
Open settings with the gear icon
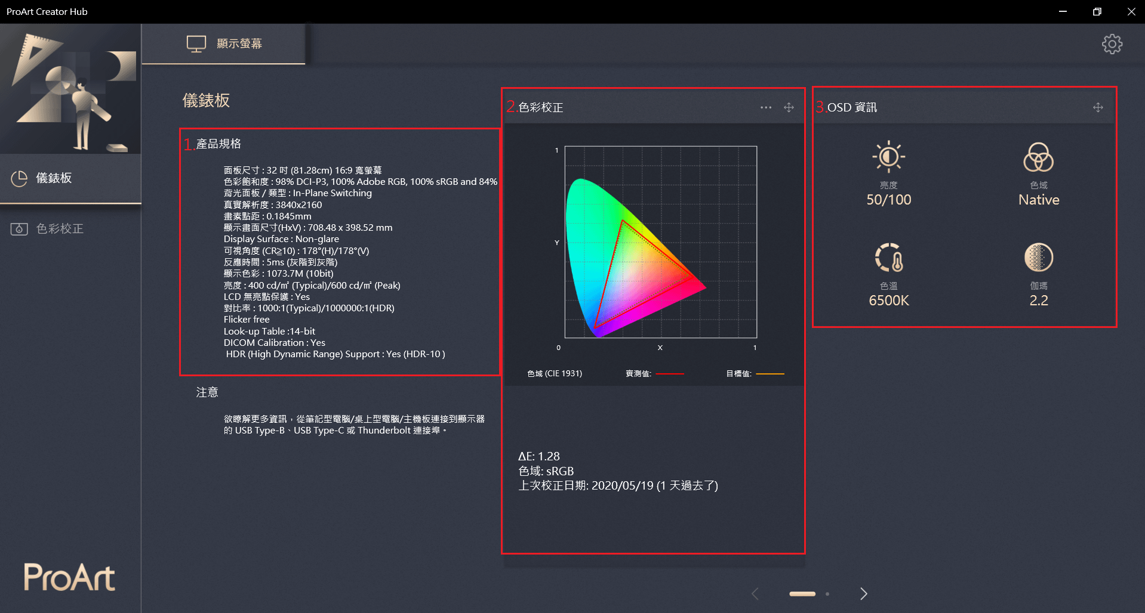point(1112,44)
